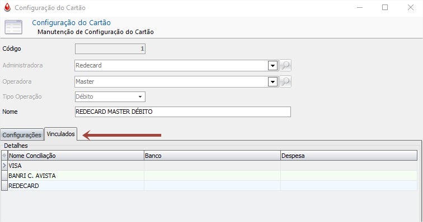Click the Banco cell in BANRI C. AVISTA row
The width and height of the screenshot is (423, 222).
tap(212, 176)
